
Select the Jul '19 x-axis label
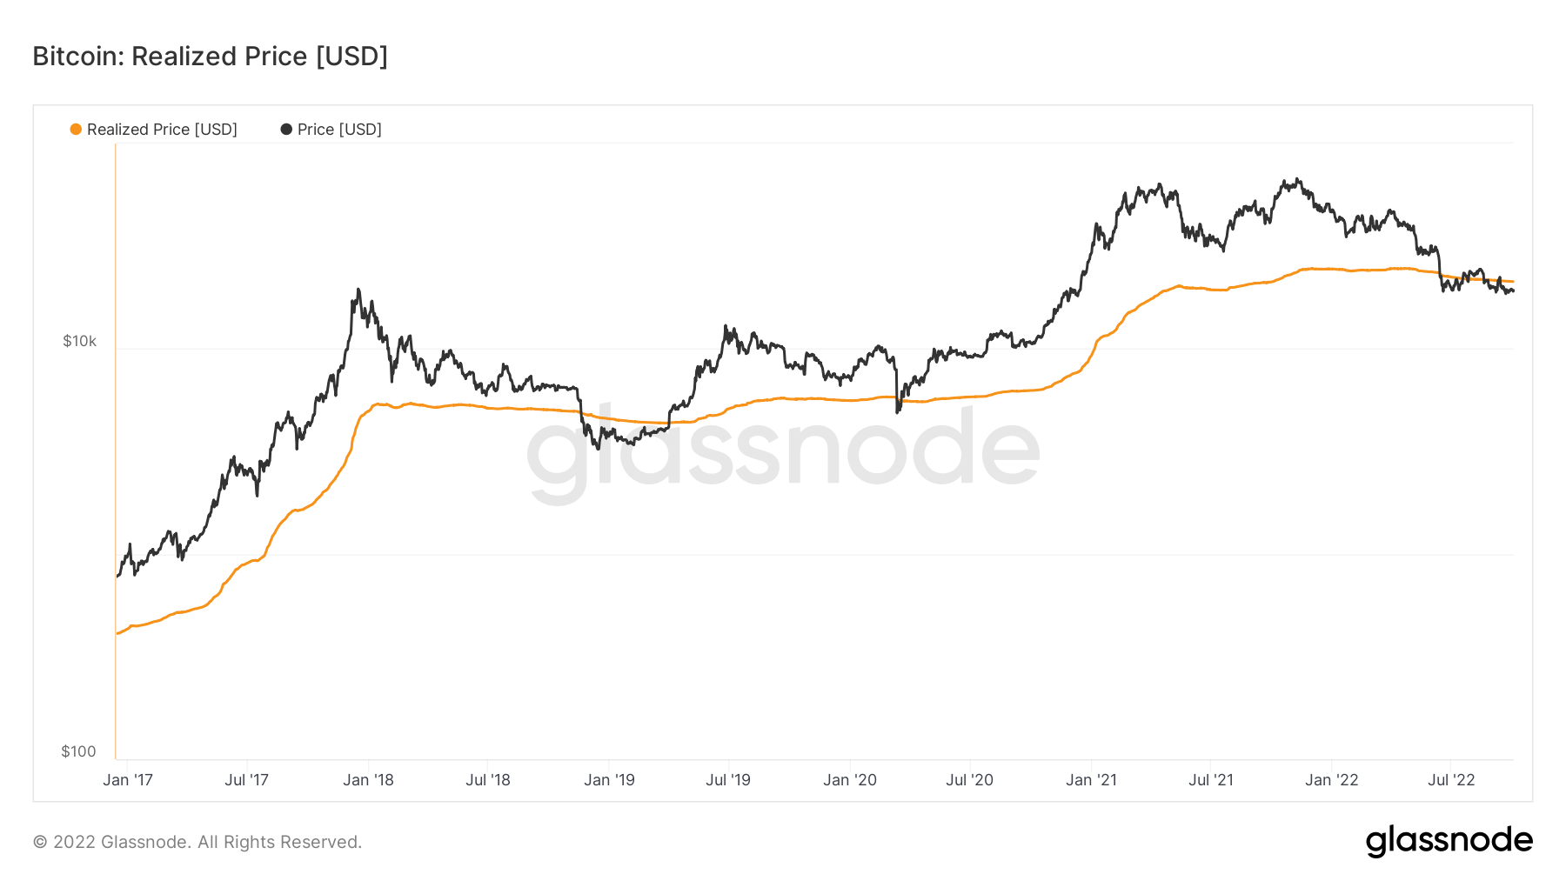pyautogui.click(x=728, y=780)
